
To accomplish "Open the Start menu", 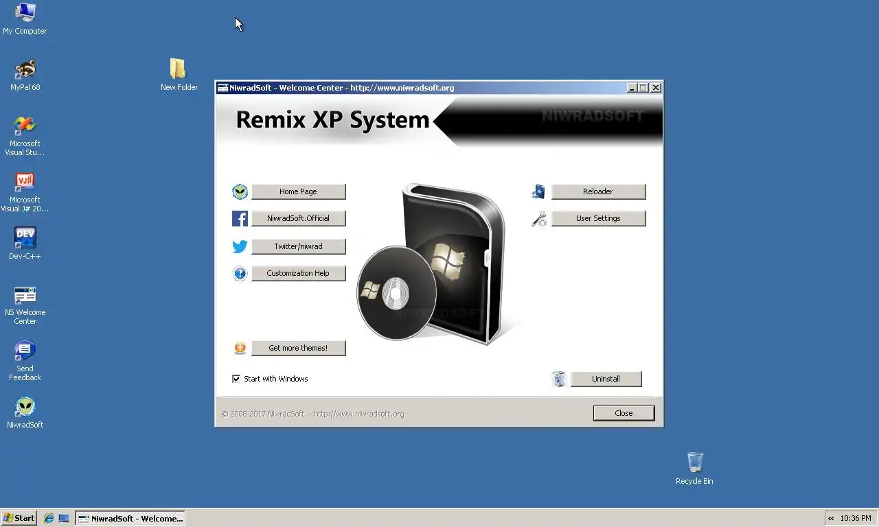I will tap(19, 518).
